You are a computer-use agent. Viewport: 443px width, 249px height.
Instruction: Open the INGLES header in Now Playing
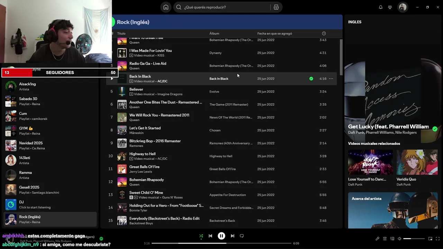[355, 22]
